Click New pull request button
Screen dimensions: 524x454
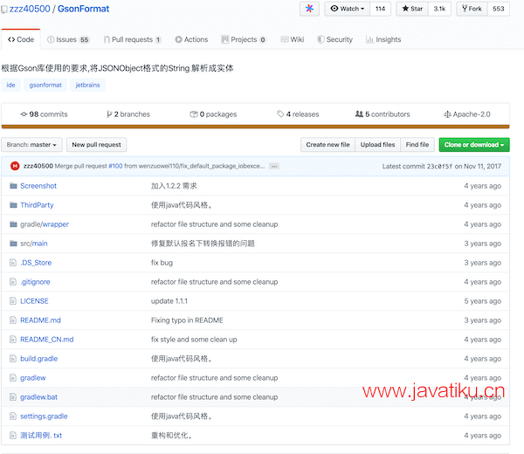(97, 145)
